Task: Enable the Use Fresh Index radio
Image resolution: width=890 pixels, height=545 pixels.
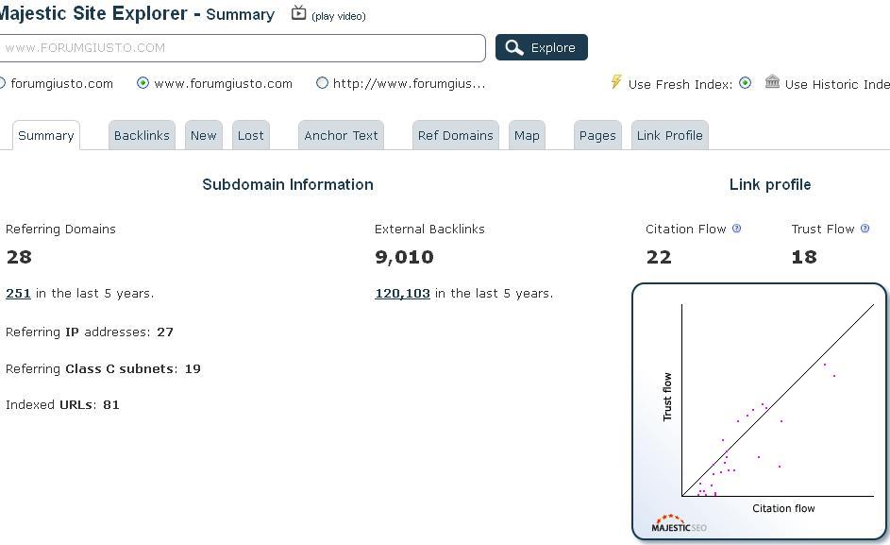Action: (746, 83)
